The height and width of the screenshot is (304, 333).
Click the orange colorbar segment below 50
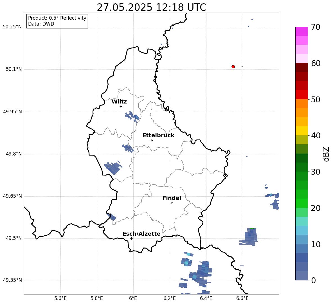click(301, 104)
